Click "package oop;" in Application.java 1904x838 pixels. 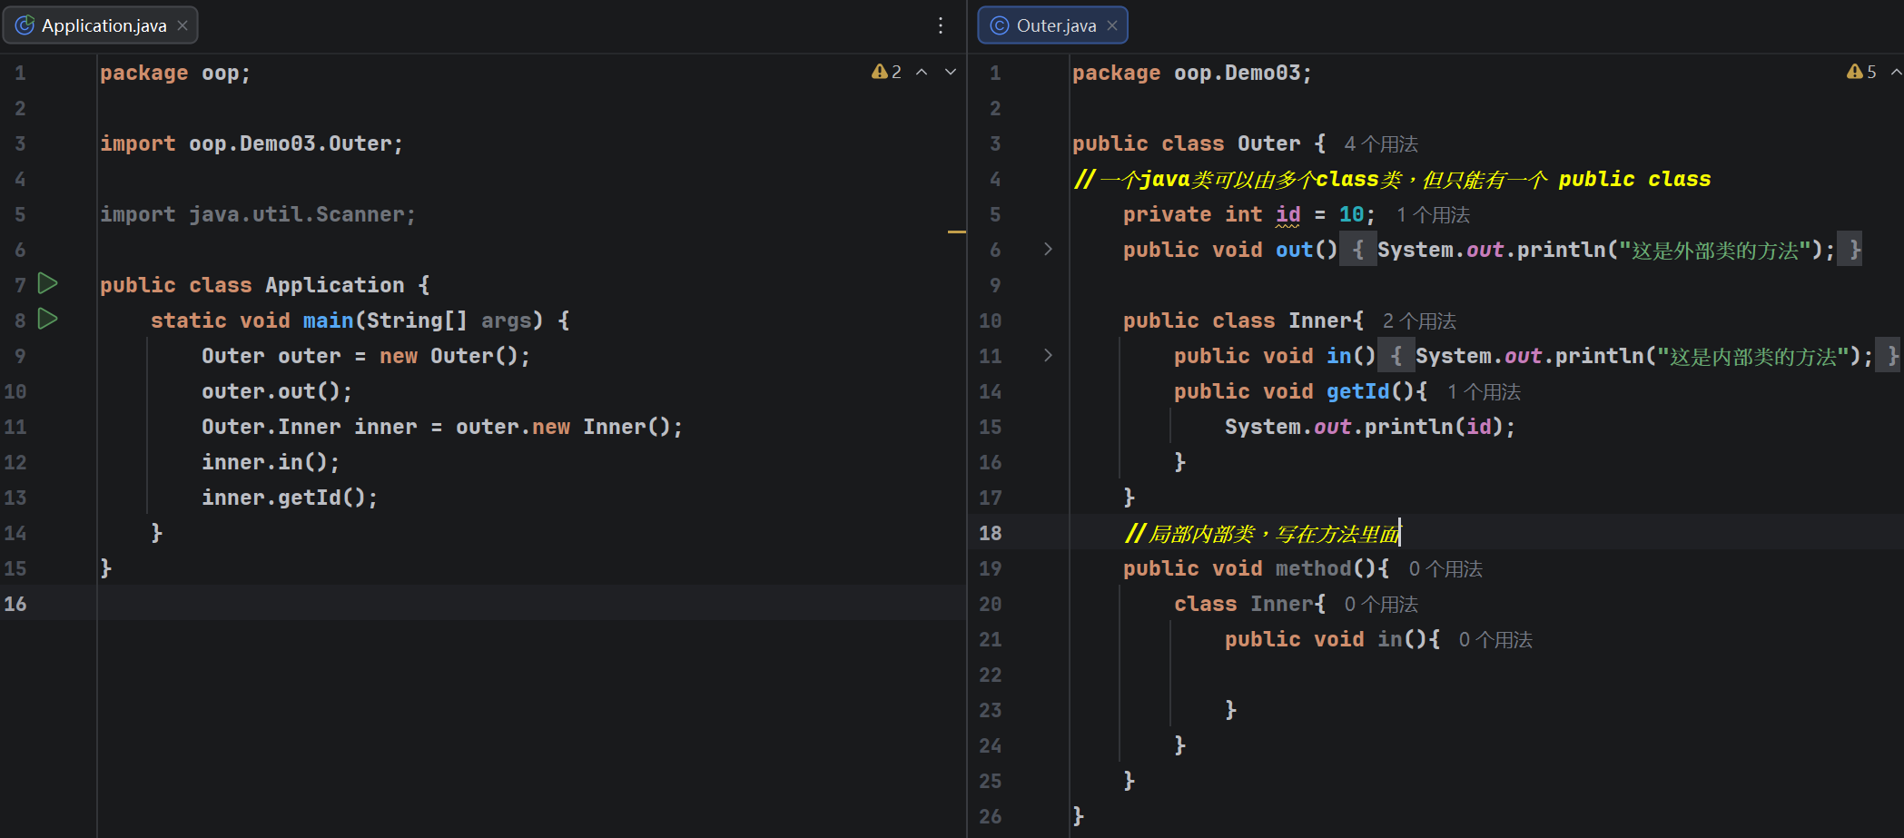(x=175, y=73)
